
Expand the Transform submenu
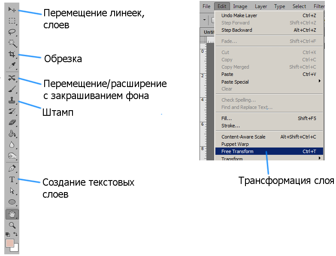pos(269,158)
